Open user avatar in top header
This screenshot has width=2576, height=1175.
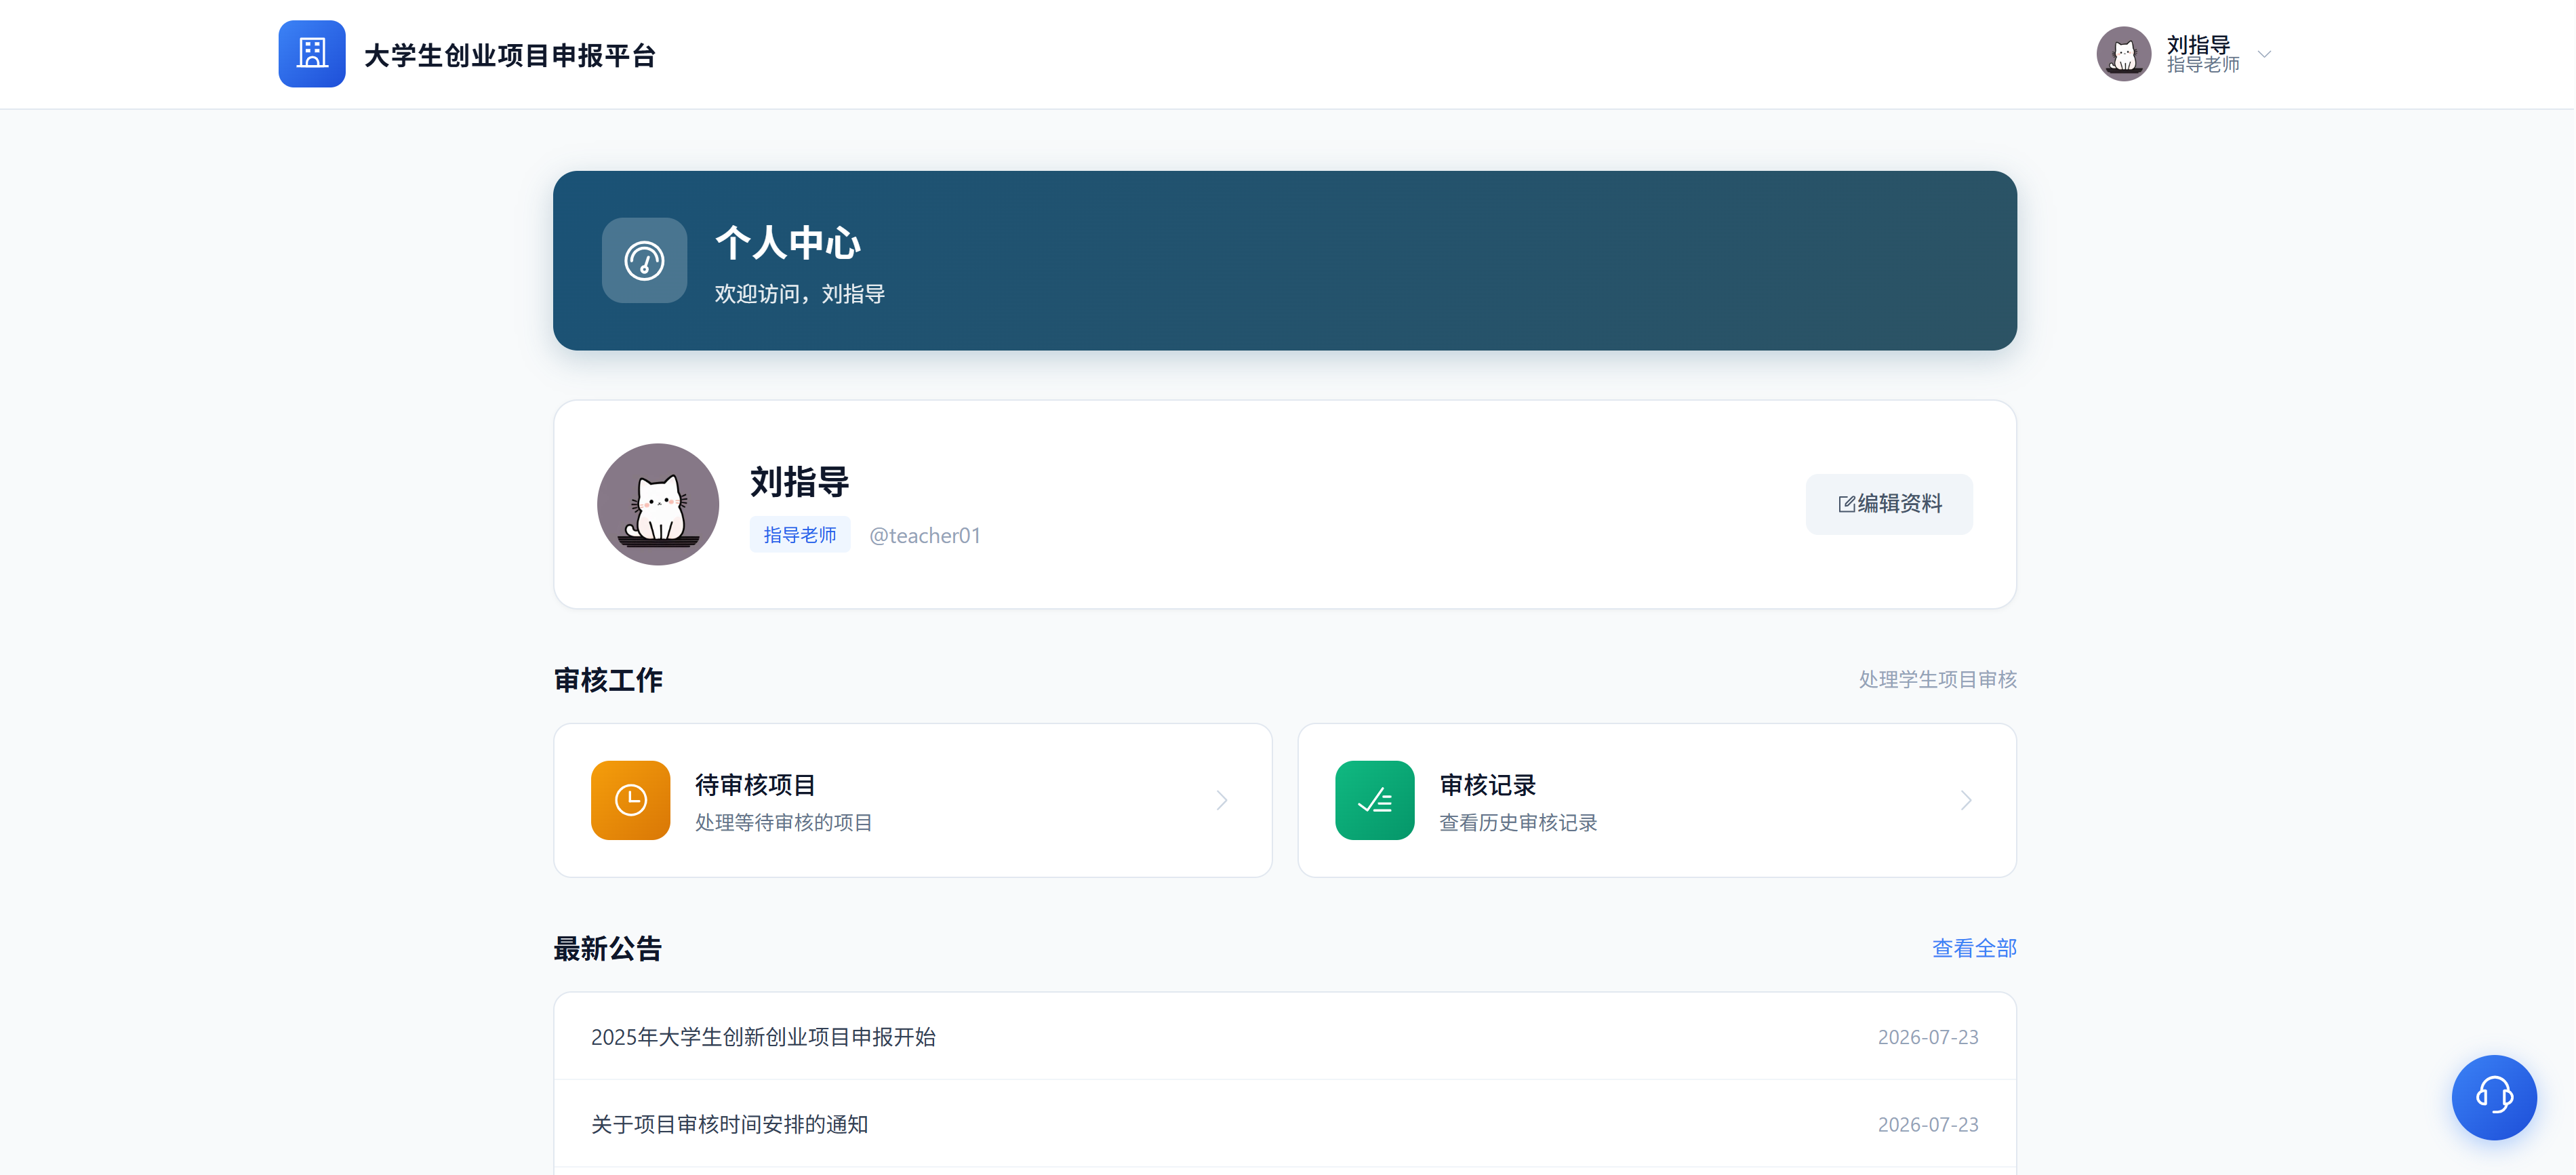pyautogui.click(x=2123, y=54)
